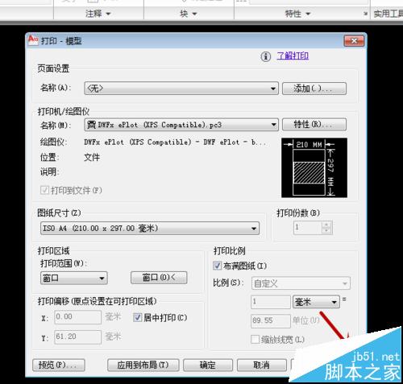Image resolution: width=403 pixels, height=384 pixels.
Task: Open the printer 名称 dropdown DWFx ePlot
Action: pos(181,125)
